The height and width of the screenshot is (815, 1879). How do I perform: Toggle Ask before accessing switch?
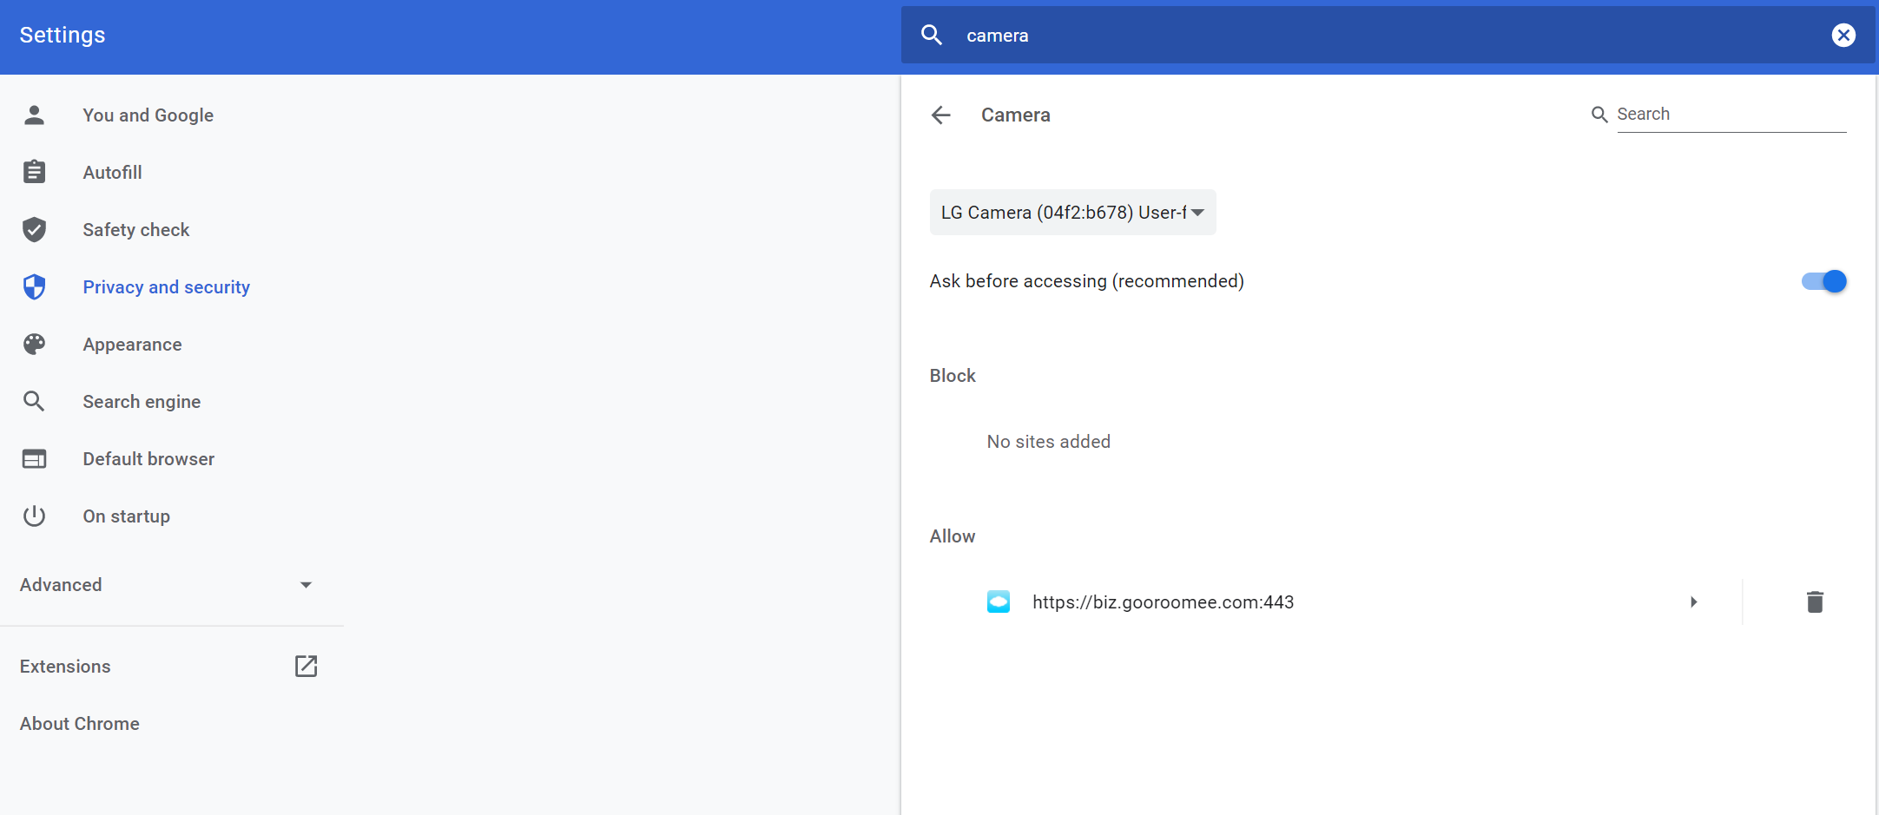(1823, 281)
